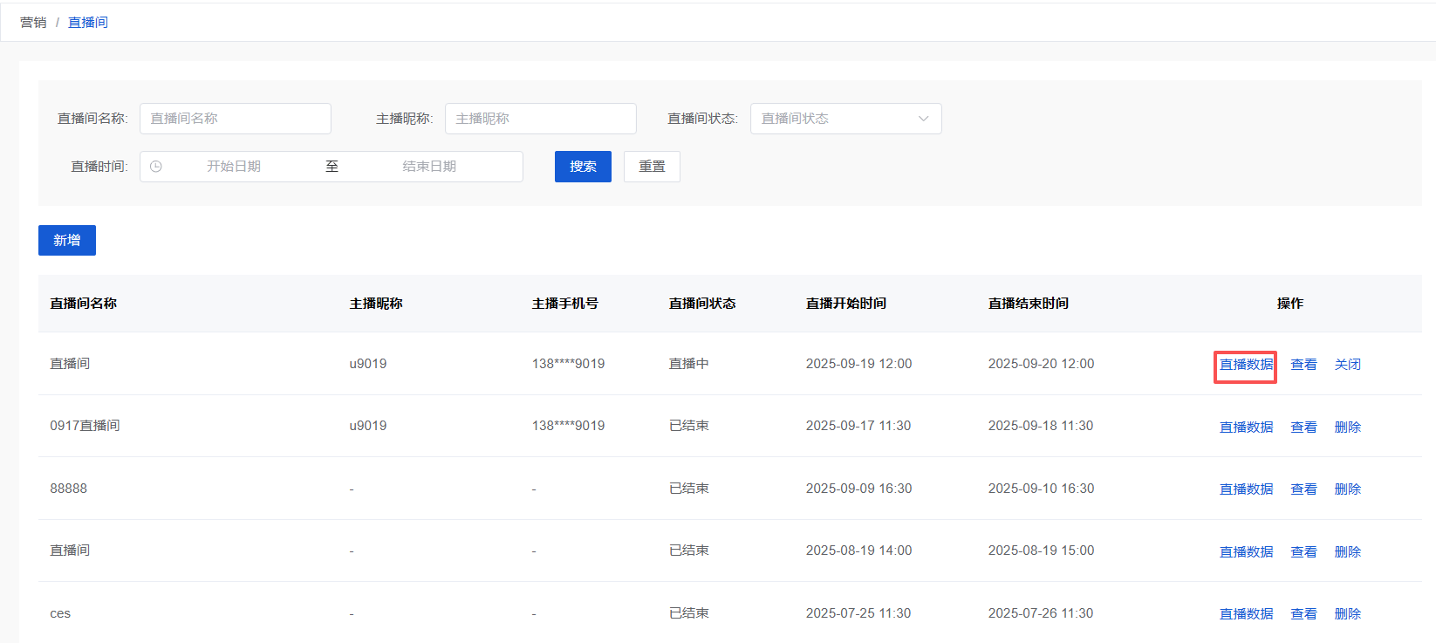Open 直播数据 for 0917直播间
The height and width of the screenshot is (643, 1436).
(1246, 428)
